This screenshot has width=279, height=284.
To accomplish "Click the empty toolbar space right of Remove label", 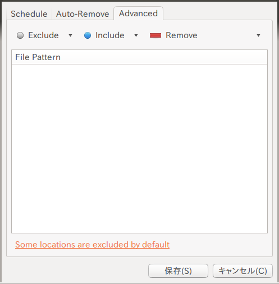I will pos(226,35).
